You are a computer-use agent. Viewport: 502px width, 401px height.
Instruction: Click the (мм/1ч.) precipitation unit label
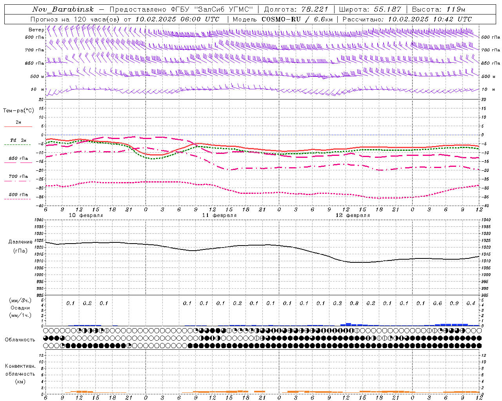20,315
